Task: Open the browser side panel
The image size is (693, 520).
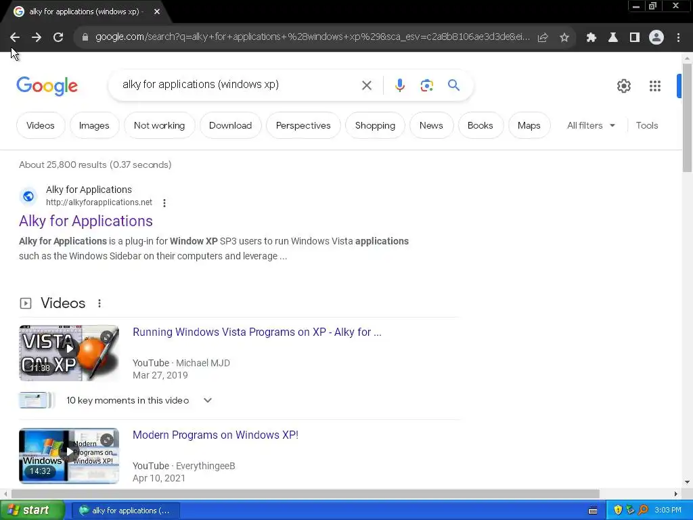Action: (635, 38)
